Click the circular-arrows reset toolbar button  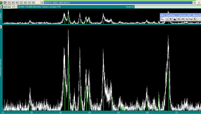click(29, 3)
